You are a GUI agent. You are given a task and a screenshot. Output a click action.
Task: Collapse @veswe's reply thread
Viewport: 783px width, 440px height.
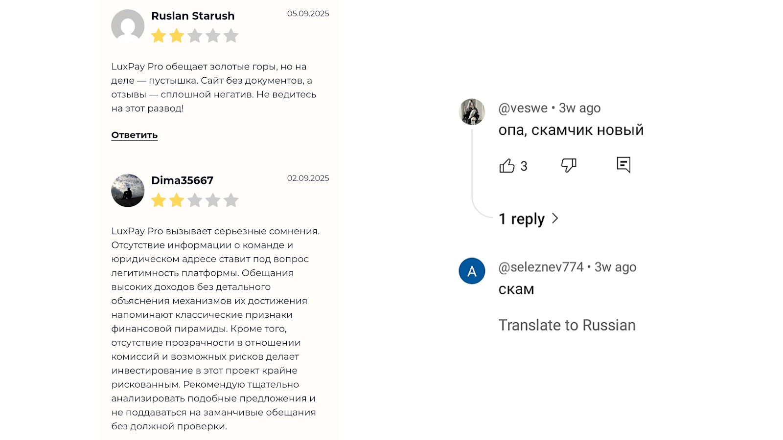(521, 219)
